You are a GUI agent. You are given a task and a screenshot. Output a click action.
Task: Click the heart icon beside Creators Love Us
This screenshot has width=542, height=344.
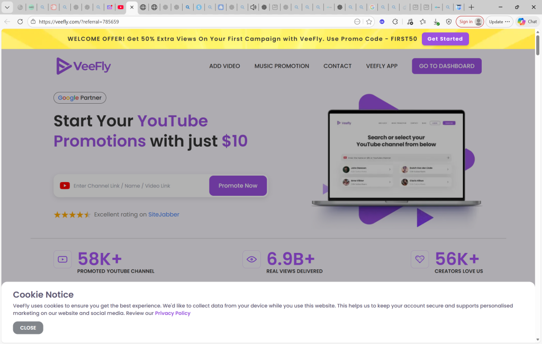coord(420,259)
